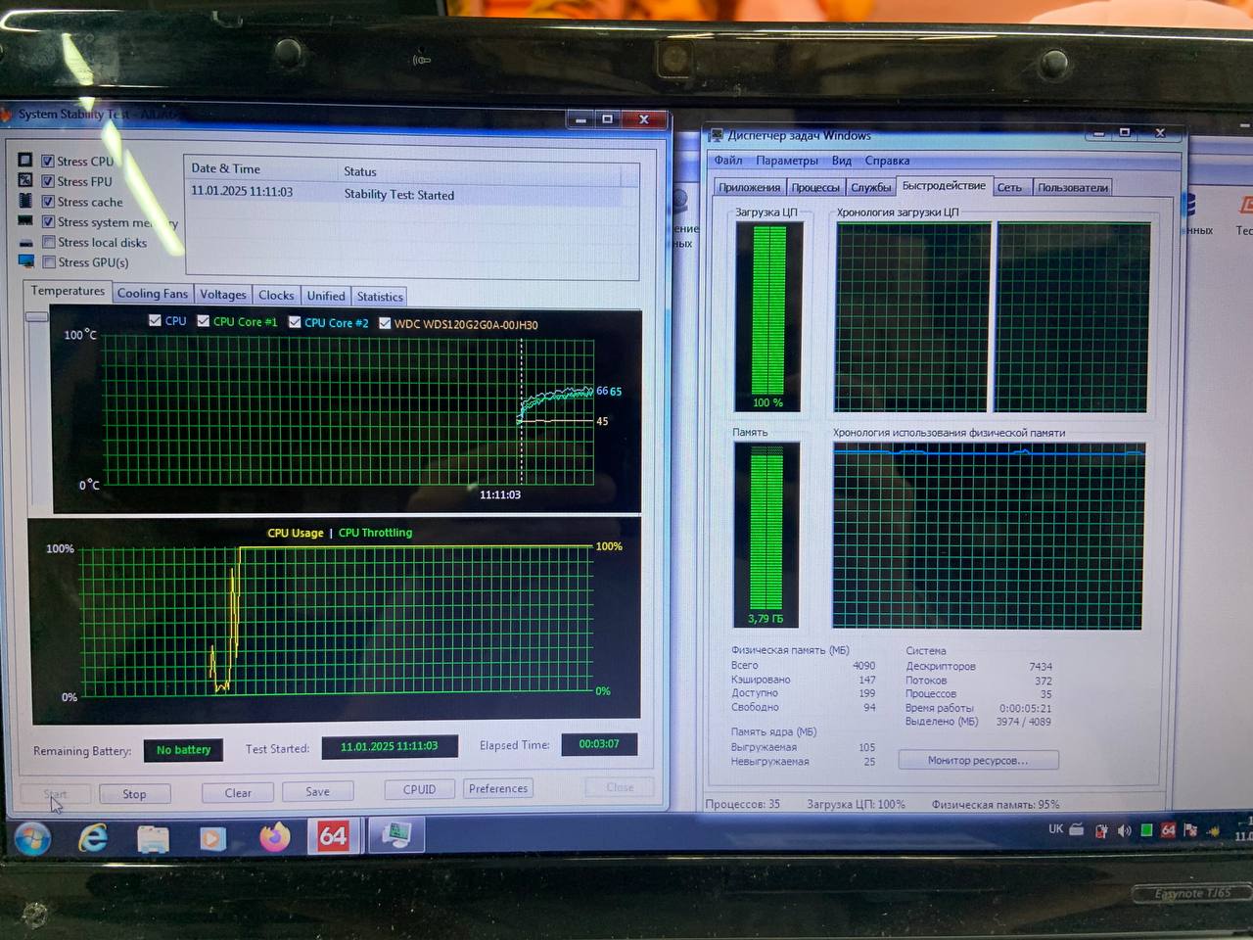1253x940 pixels.
Task: Enable Stress local disks
Action: [49, 242]
